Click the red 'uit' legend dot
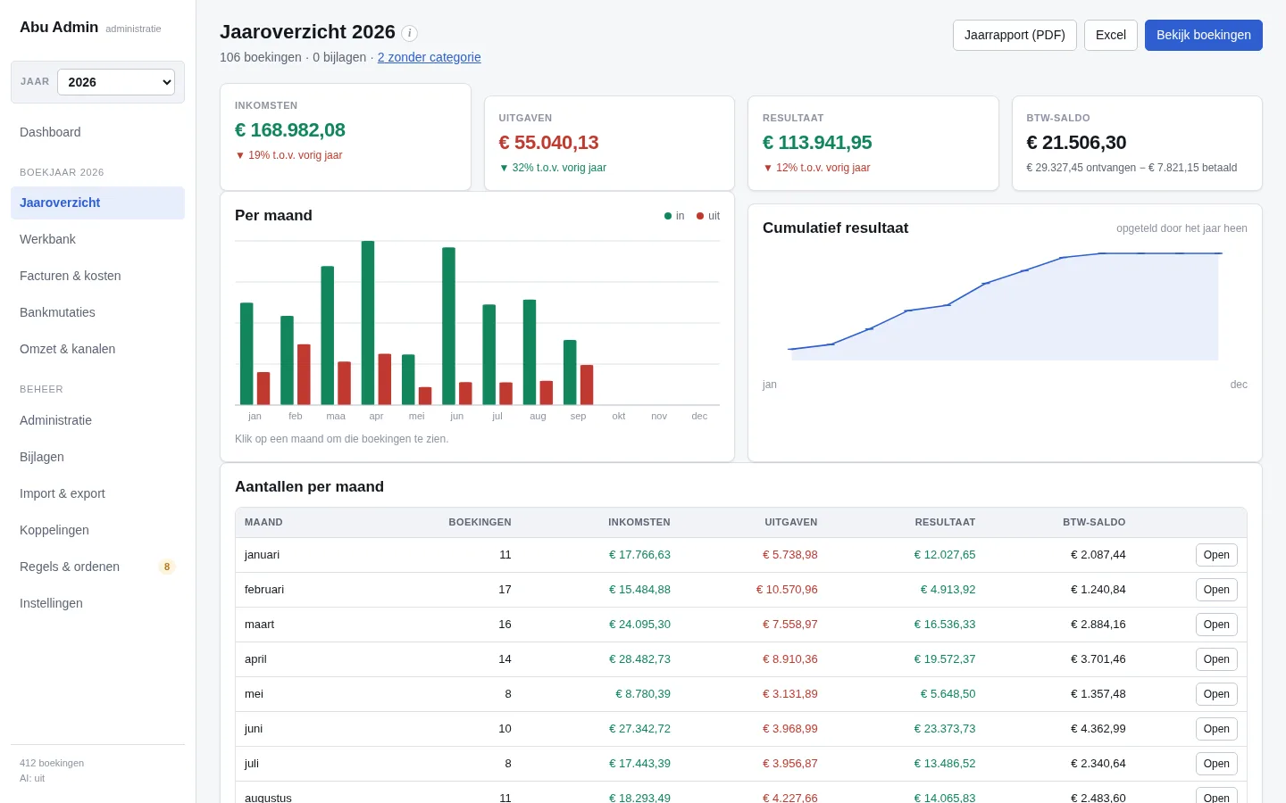The height and width of the screenshot is (803, 1286). 700,216
